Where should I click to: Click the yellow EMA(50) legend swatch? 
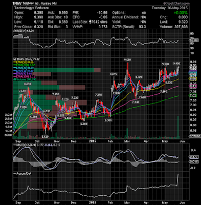[x=15, y=62]
